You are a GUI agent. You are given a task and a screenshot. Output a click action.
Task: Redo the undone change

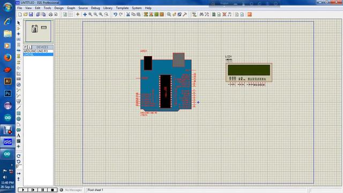click(x=121, y=14)
